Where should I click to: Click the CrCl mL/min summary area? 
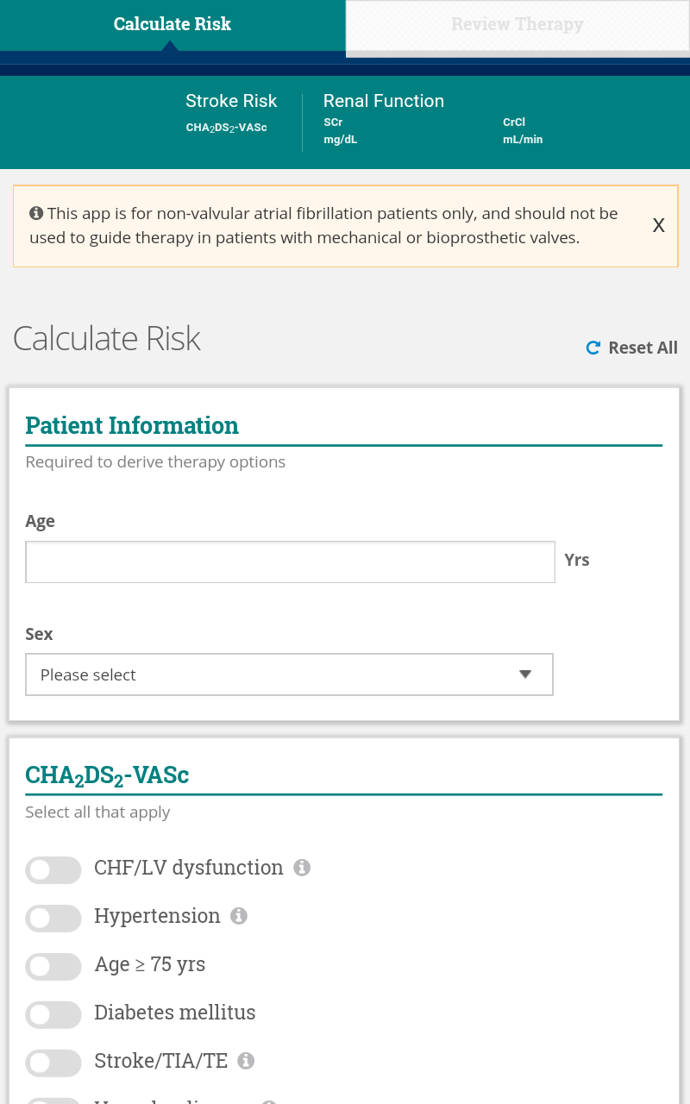pos(523,131)
